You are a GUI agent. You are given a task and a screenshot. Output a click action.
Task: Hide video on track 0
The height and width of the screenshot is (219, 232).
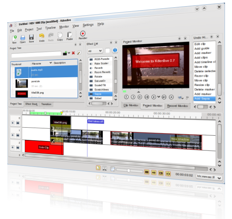18,123
